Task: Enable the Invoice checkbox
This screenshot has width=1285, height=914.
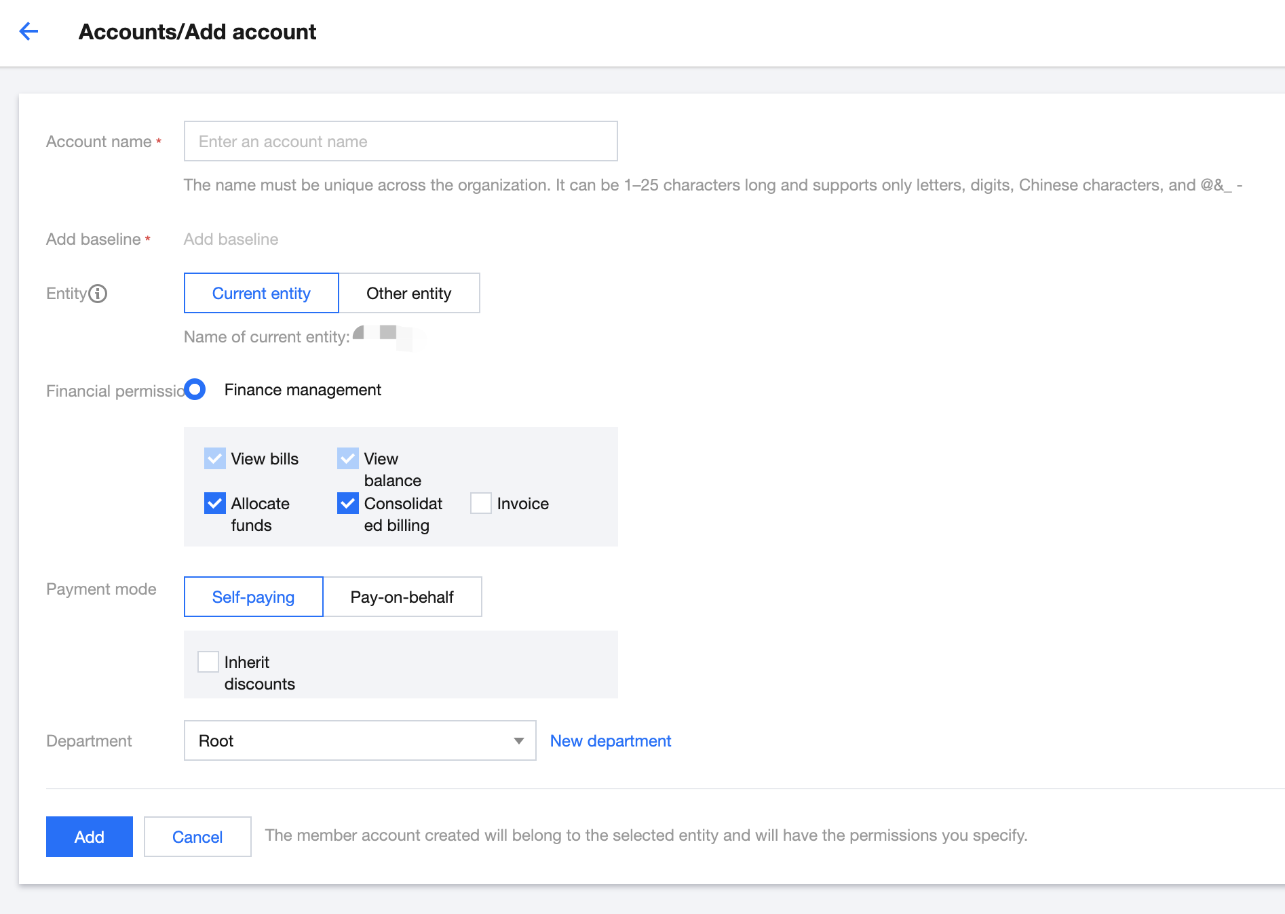Action: [x=481, y=503]
